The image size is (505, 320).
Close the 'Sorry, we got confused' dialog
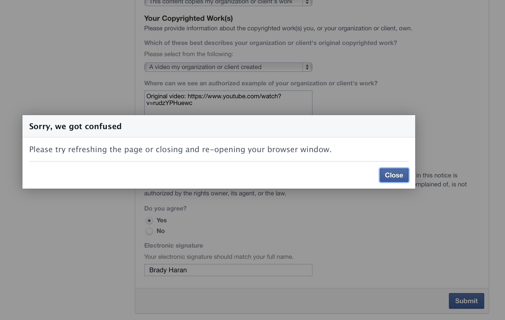[394, 175]
